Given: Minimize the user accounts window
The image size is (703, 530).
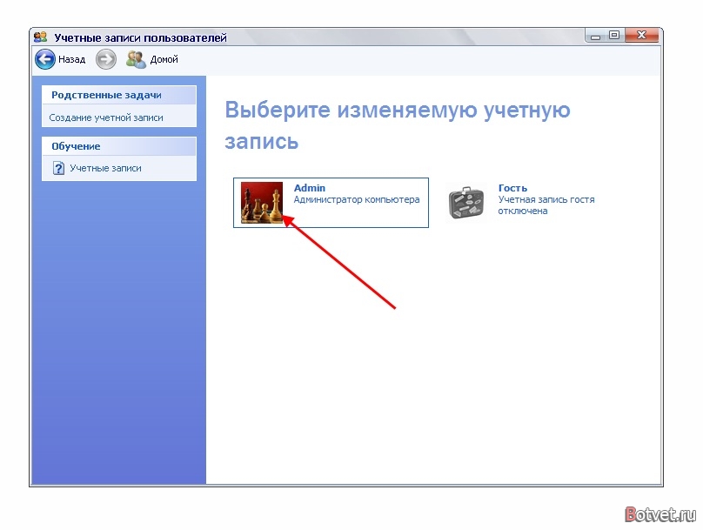Looking at the screenshot, I should pos(595,36).
